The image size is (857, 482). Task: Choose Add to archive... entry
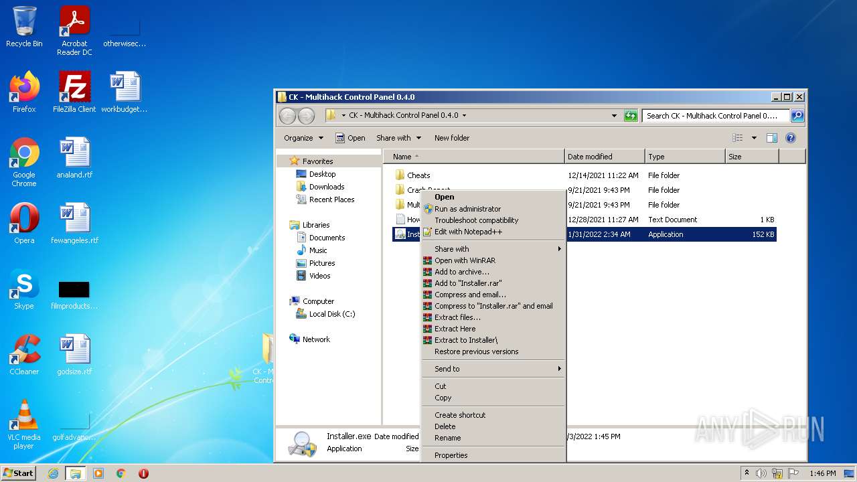pyautogui.click(x=493, y=272)
